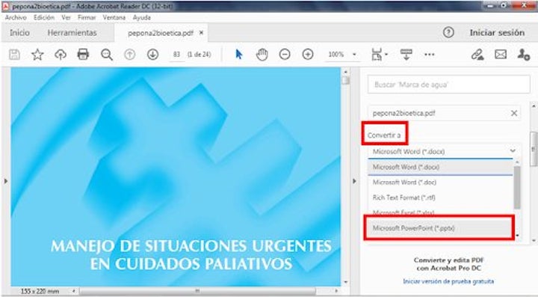The image size is (538, 297).
Task: Go to the previous page with the up arrow
Action: (x=130, y=55)
